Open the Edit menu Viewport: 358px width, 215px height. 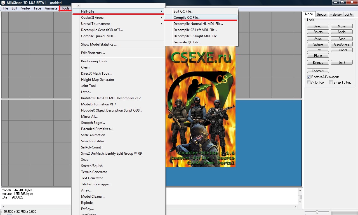tap(15, 8)
